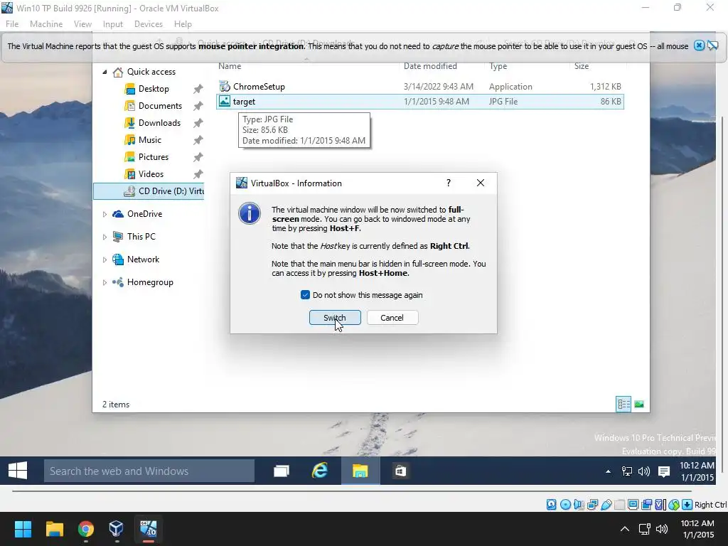Select Downloads in the navigation pane
Image resolution: width=728 pixels, height=546 pixels.
[159, 123]
